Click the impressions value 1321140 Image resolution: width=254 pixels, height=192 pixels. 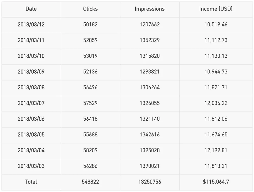(x=150, y=119)
